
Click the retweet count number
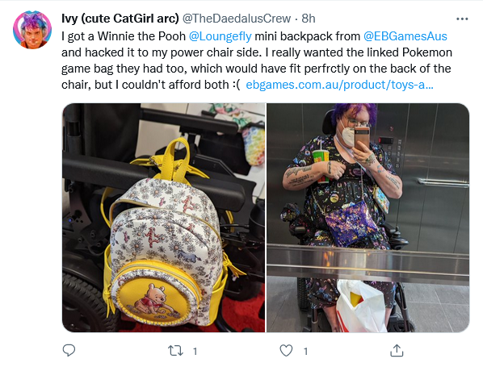(195, 351)
